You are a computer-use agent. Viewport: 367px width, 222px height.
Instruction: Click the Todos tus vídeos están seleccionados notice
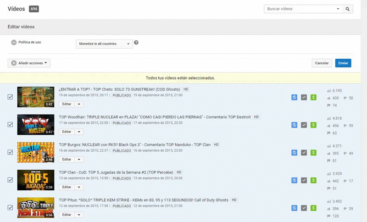tap(180, 78)
